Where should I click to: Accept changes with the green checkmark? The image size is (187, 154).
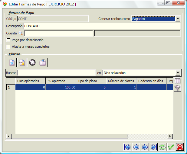(171, 147)
